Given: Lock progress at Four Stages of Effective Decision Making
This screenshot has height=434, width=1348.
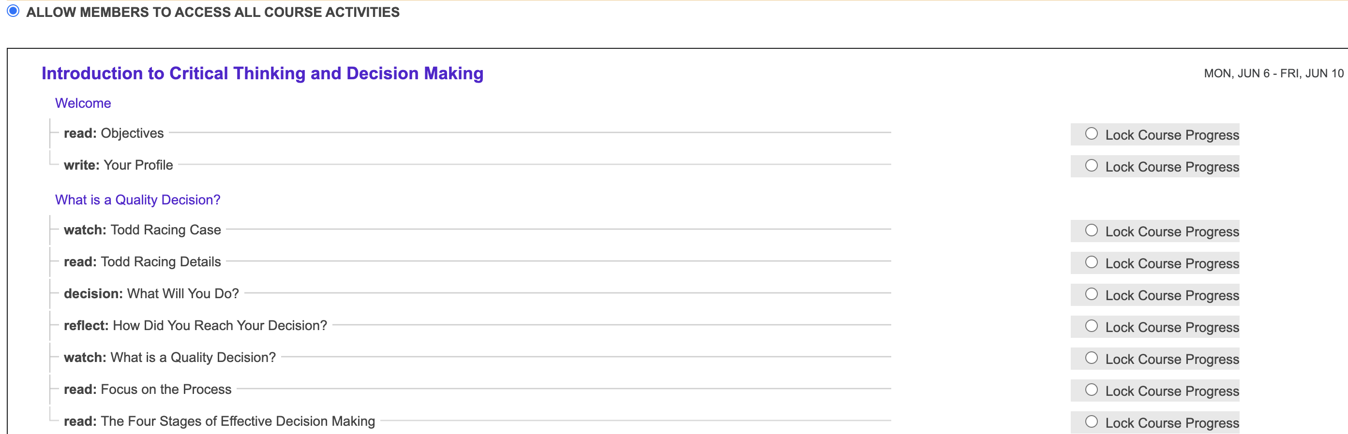Looking at the screenshot, I should coord(1091,422).
